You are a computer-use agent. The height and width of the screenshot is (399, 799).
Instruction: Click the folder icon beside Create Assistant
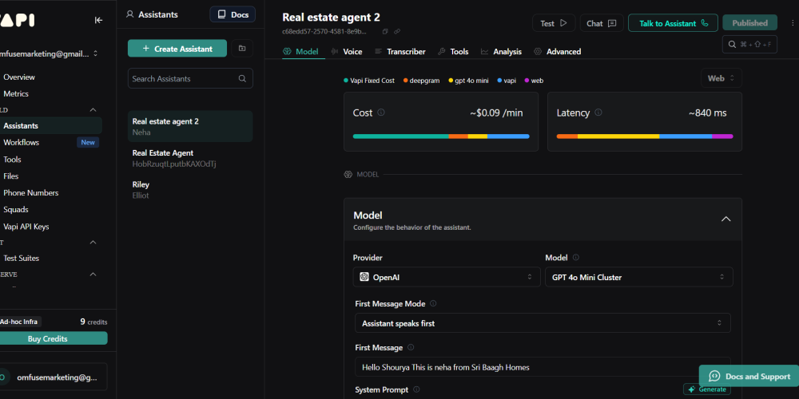[x=242, y=49]
